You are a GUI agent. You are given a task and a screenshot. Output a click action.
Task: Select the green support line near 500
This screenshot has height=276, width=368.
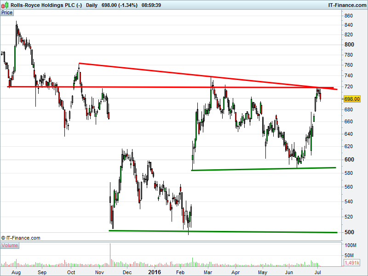[223, 231]
